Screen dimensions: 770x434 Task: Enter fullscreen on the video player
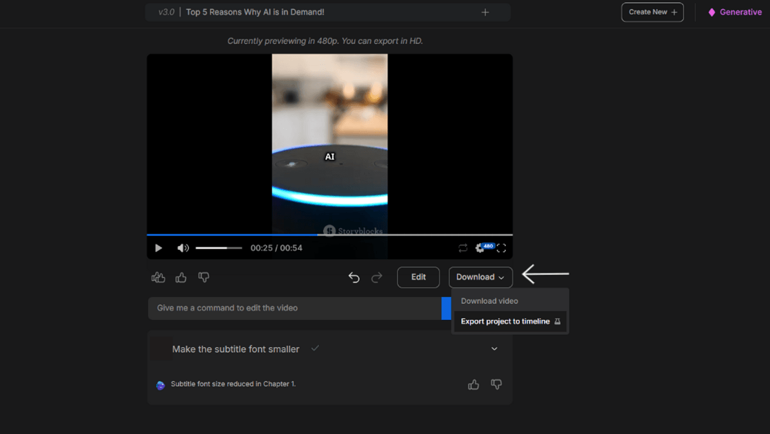[x=501, y=248]
